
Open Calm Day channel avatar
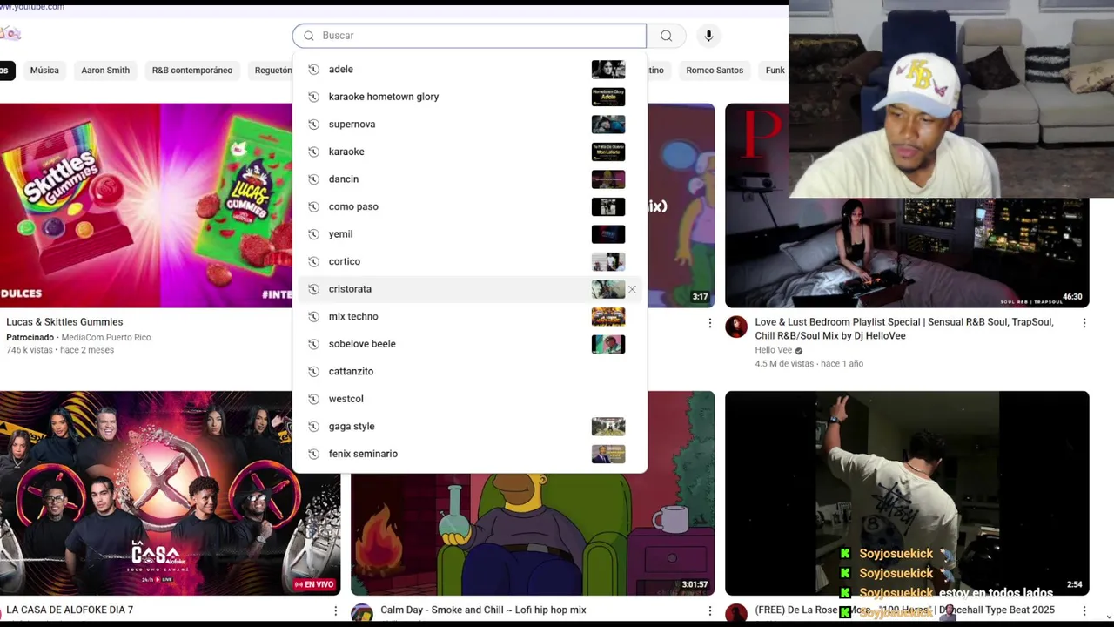tap(362, 614)
